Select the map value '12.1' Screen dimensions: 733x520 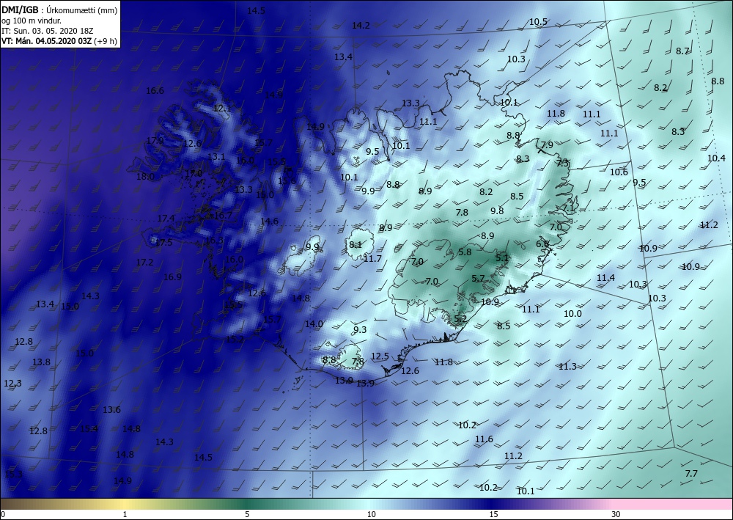(222, 109)
